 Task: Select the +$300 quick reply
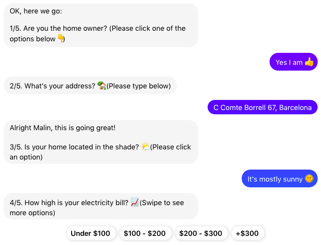point(247,233)
